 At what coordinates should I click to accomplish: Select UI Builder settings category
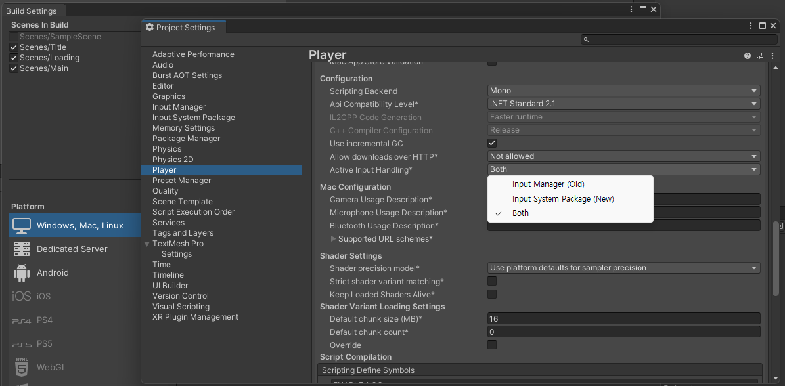tap(170, 285)
